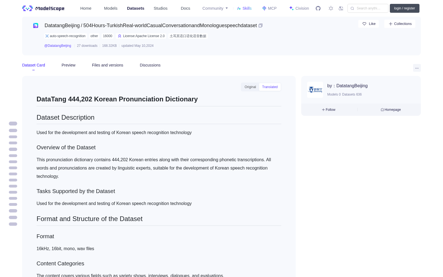Show the Translated text version
The height and width of the screenshot is (277, 443).
pyautogui.click(x=270, y=87)
